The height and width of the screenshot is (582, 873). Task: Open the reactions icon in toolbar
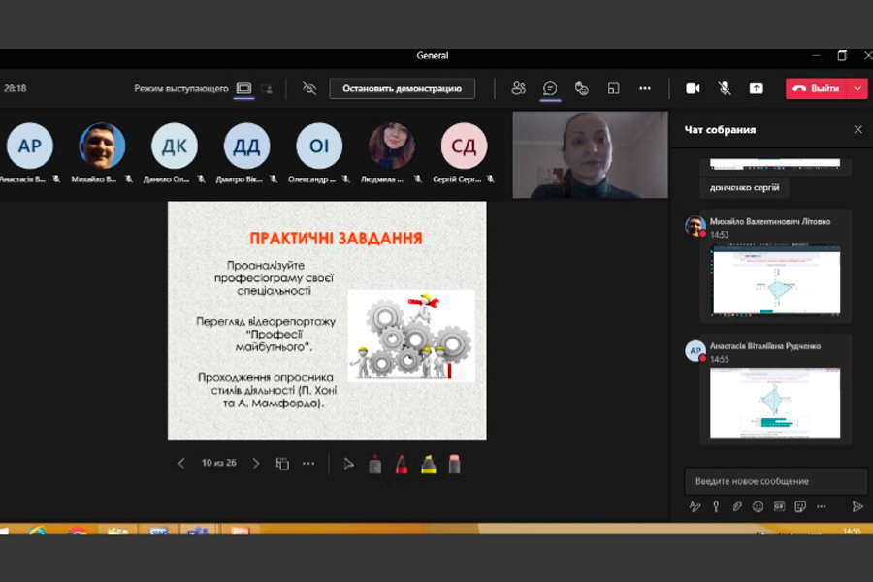tap(582, 88)
